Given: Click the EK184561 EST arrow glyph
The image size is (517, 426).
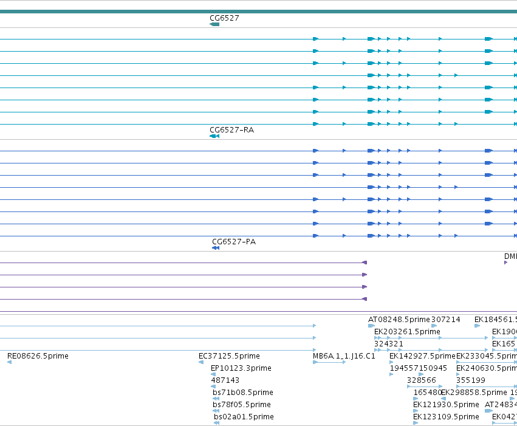Looking at the screenshot, I should (477, 326).
